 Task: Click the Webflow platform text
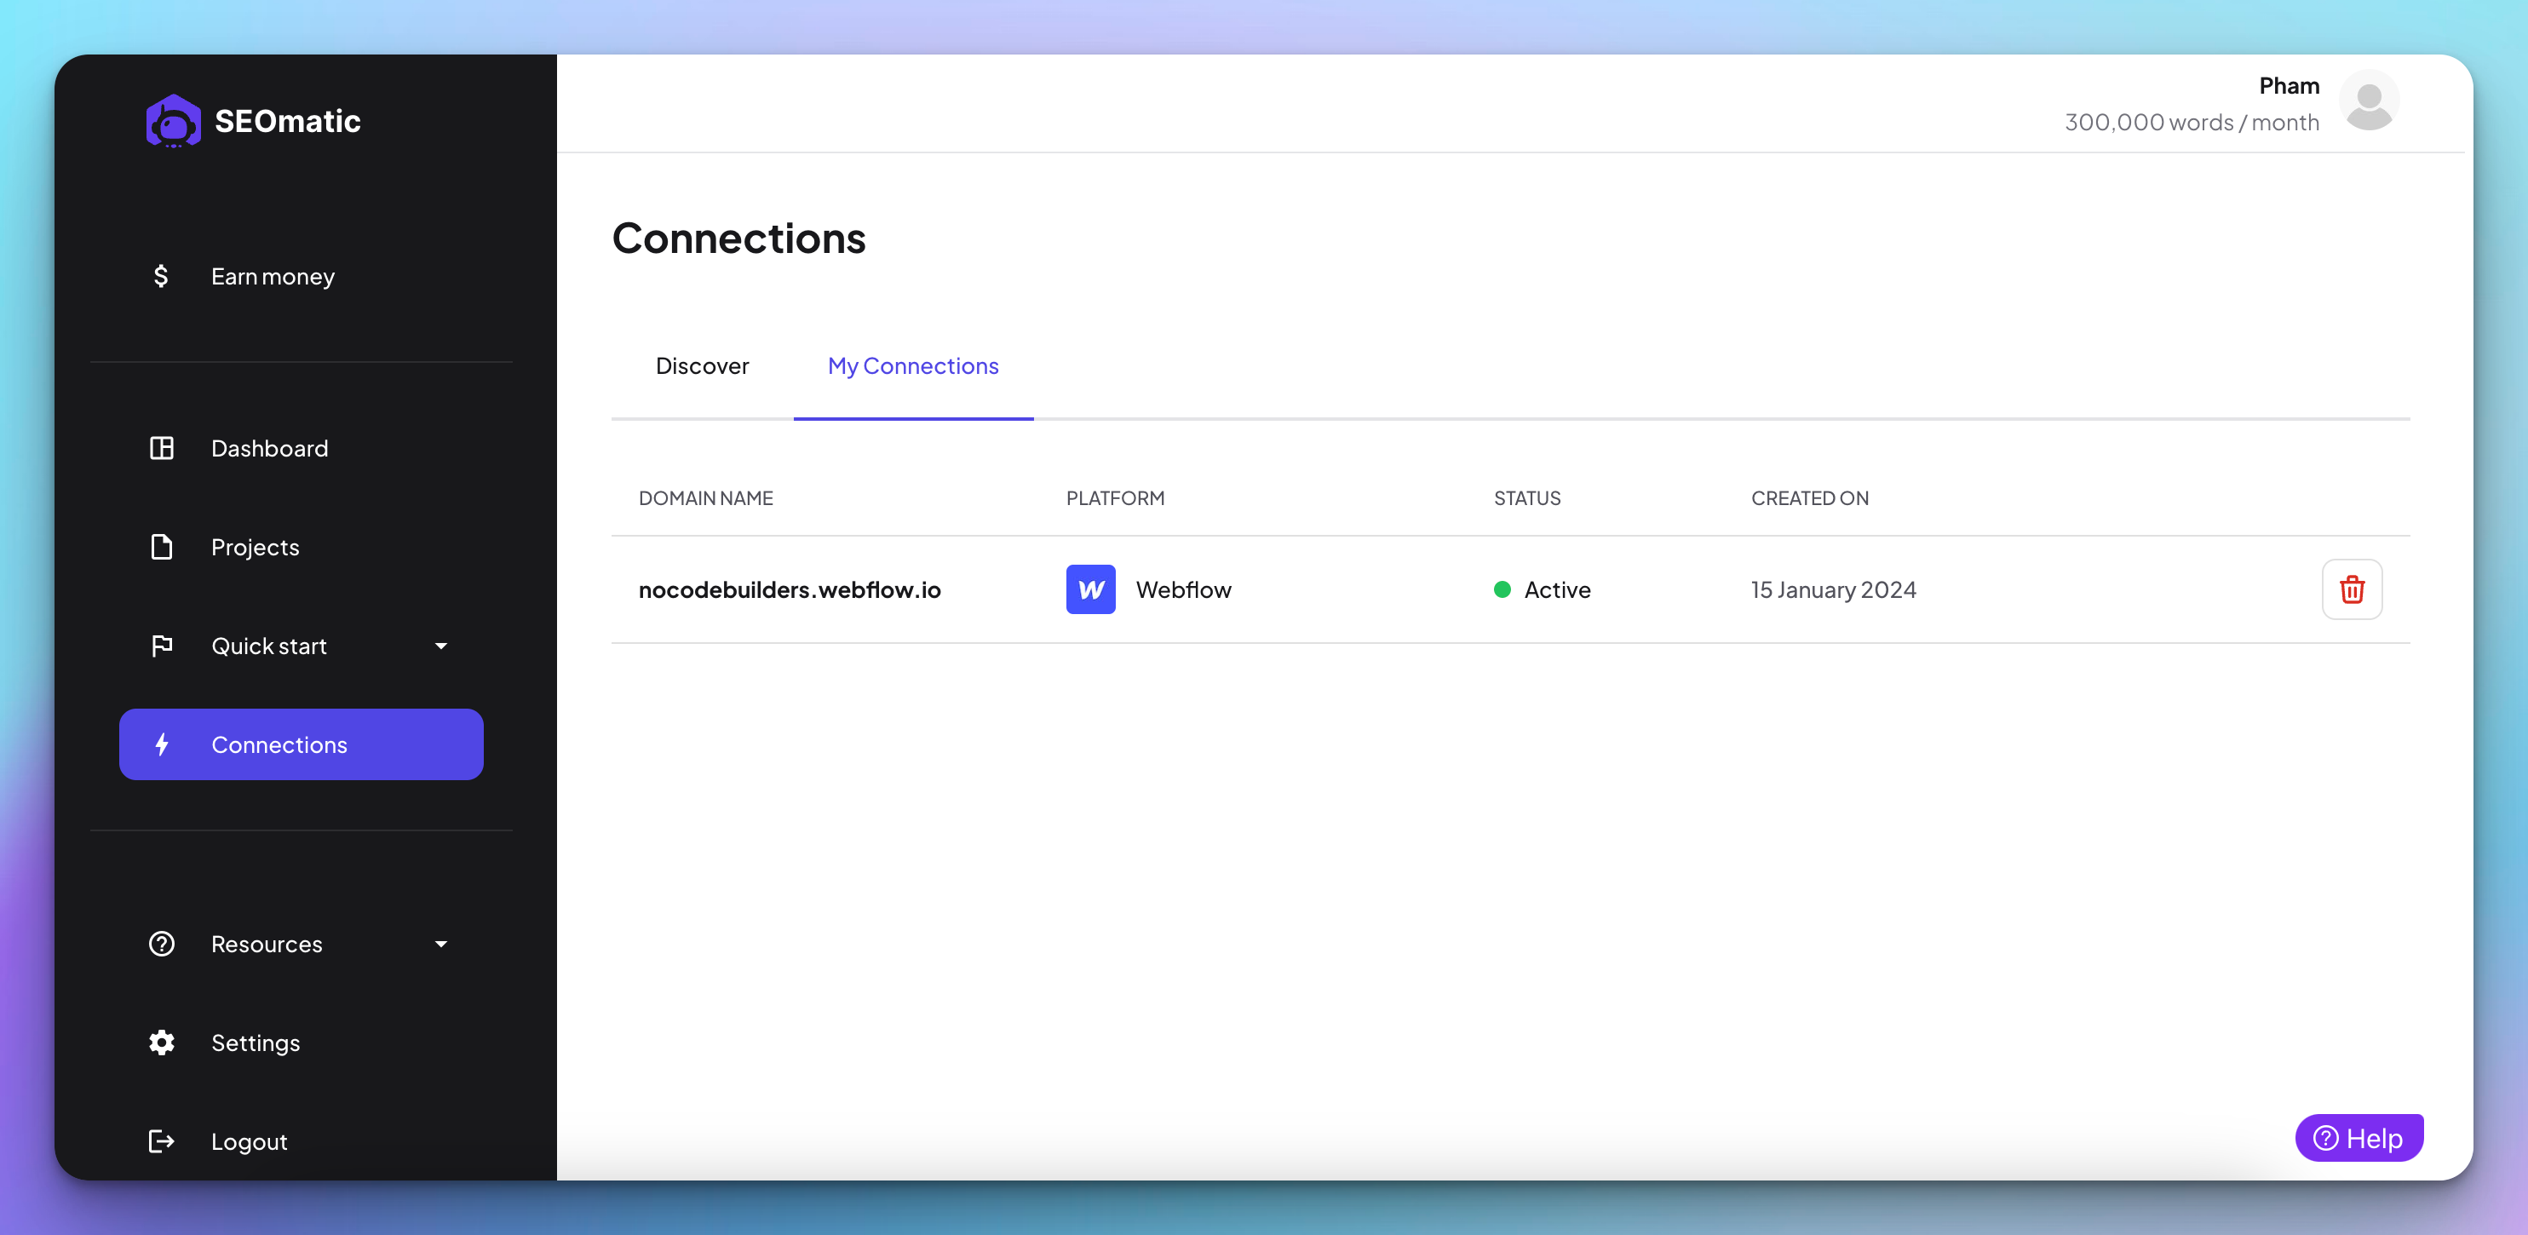click(1184, 589)
